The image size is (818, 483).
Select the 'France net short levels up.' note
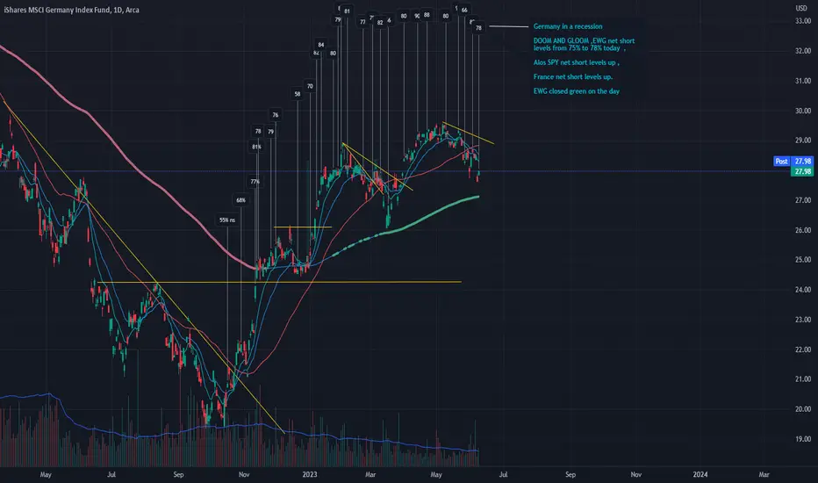point(573,76)
